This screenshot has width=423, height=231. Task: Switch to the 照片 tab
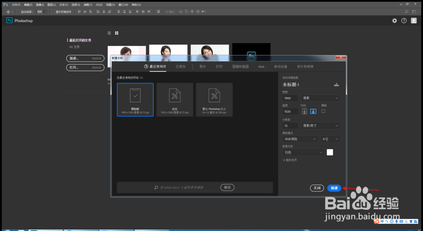pos(203,67)
